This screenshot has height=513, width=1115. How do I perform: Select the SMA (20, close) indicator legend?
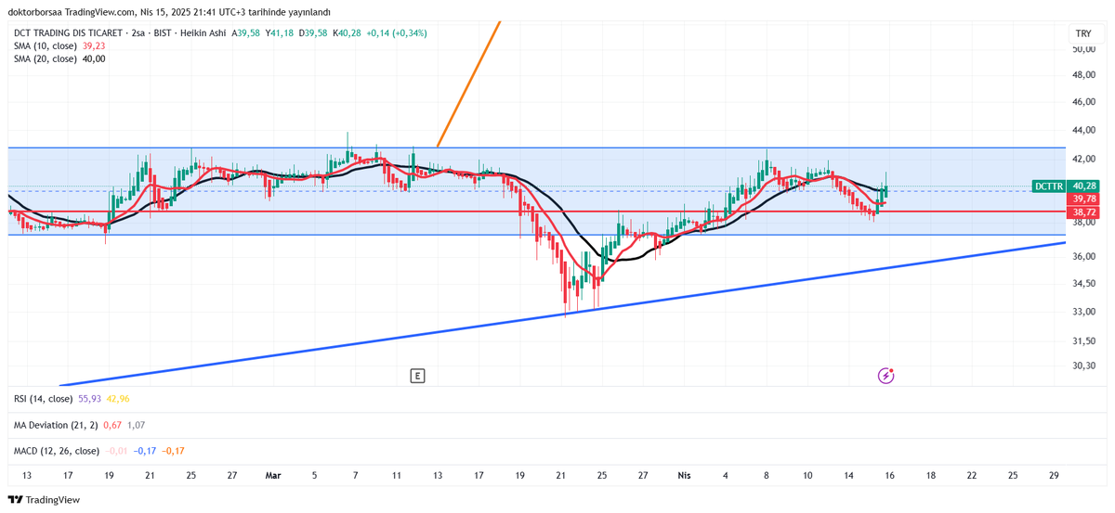[45, 58]
